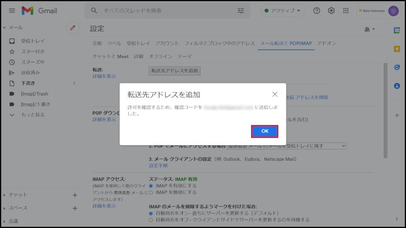This screenshot has height=228, width=406.
Task: Open the input language 'あ' dropdown
Action: coord(369,29)
